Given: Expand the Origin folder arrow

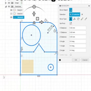Looking at the screenshot, I should click(6, 3).
